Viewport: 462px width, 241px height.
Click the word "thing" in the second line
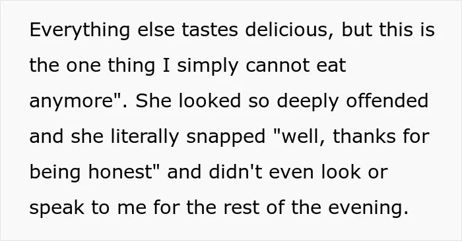tap(131, 66)
